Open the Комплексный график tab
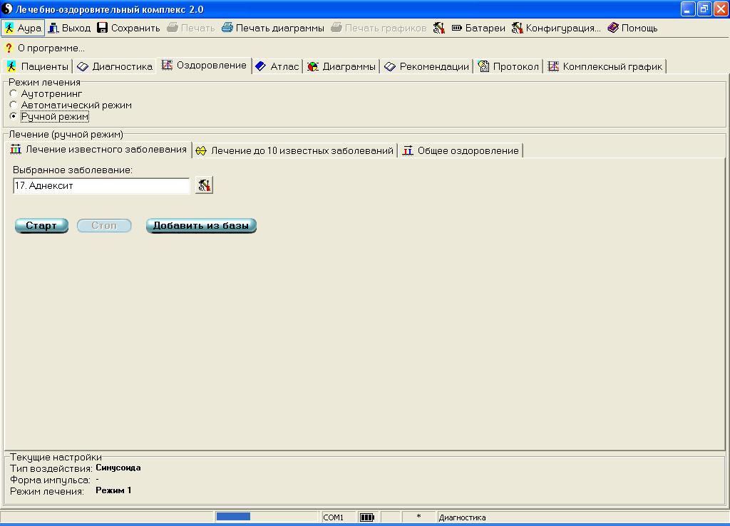Image resolution: width=730 pixels, height=526 pixels. point(605,66)
